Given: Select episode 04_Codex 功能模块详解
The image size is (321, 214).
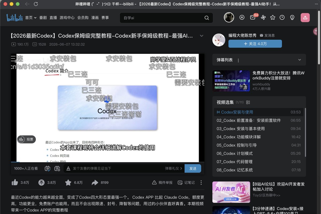Looking at the screenshot, I should [259, 137].
